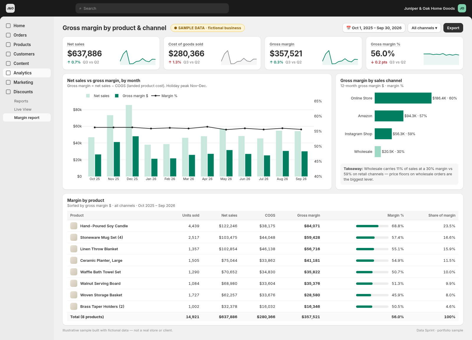Click the Stoneware Mug Set product thumbnail
The width and height of the screenshot is (472, 340).
[74, 237]
